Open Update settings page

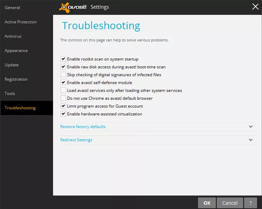point(12,65)
